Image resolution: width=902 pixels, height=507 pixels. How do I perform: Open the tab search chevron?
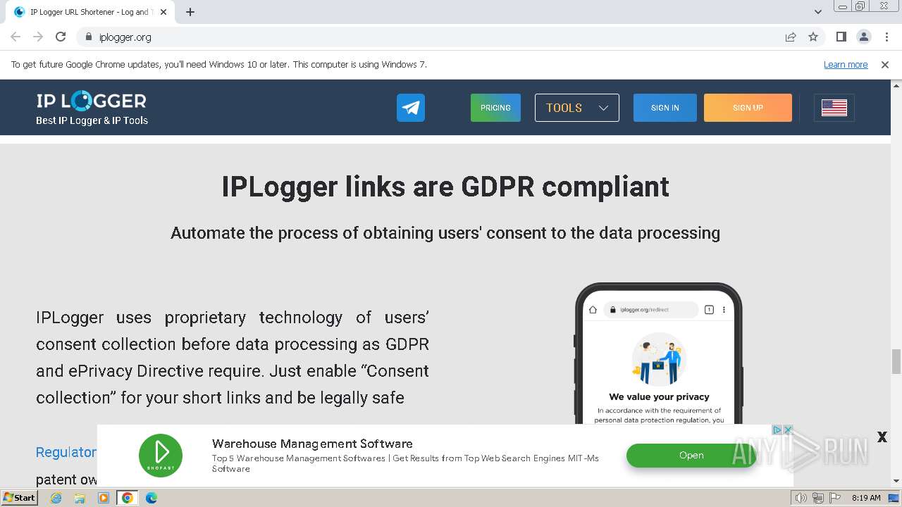click(817, 12)
